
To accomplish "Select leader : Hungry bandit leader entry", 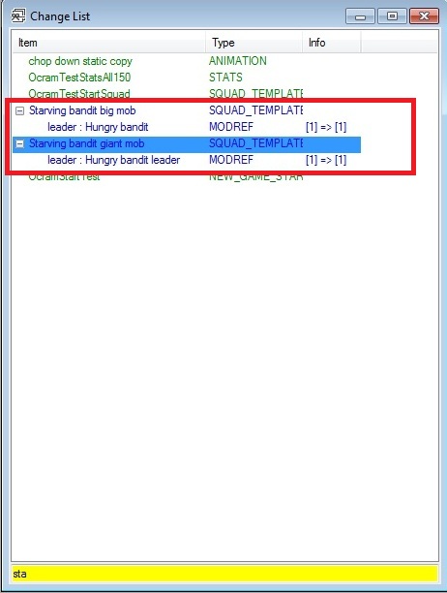I will pos(113,160).
